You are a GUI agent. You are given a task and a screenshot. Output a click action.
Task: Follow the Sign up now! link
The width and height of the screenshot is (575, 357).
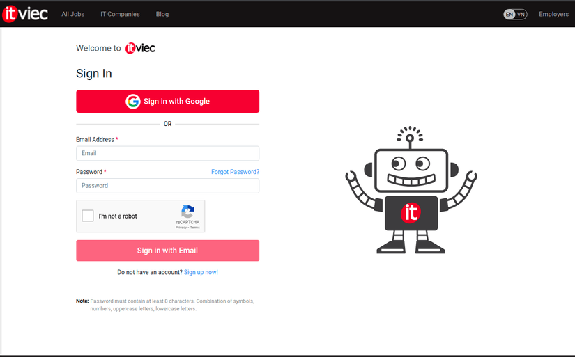[x=201, y=272]
